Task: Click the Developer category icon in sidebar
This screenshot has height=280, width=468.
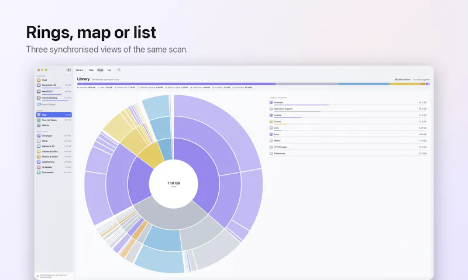Action: coord(39,136)
